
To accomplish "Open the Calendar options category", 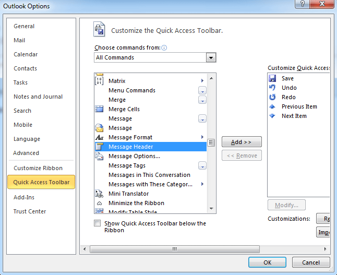I will [x=41, y=54].
